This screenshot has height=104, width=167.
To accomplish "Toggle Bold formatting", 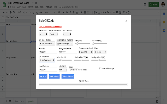I will click(67, 12).
